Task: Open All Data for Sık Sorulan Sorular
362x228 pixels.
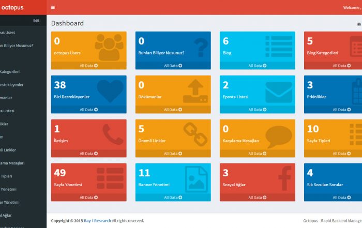Action: [341, 197]
